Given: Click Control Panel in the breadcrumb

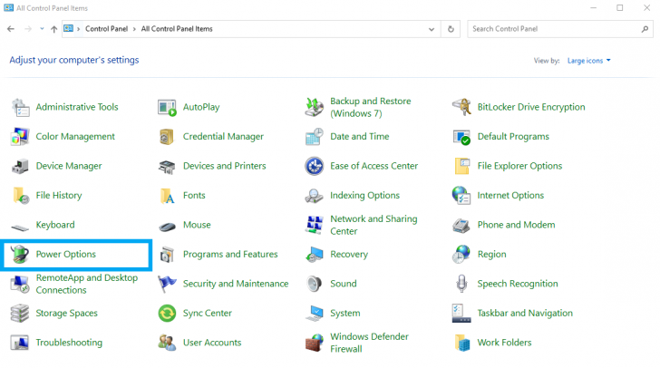Looking at the screenshot, I should [106, 29].
